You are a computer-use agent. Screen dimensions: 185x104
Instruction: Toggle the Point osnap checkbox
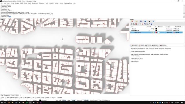point(10,98)
